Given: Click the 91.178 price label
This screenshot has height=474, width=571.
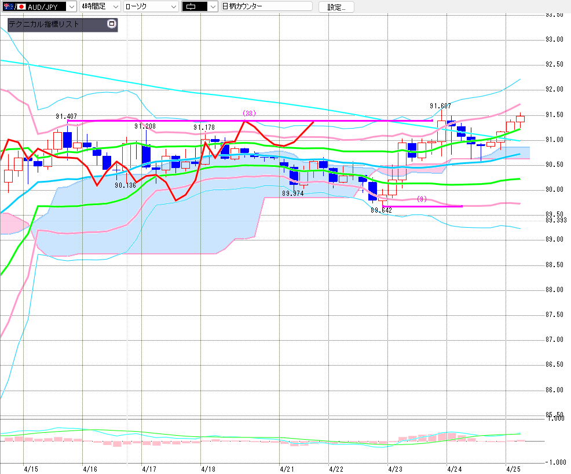Looking at the screenshot, I should 204,127.
